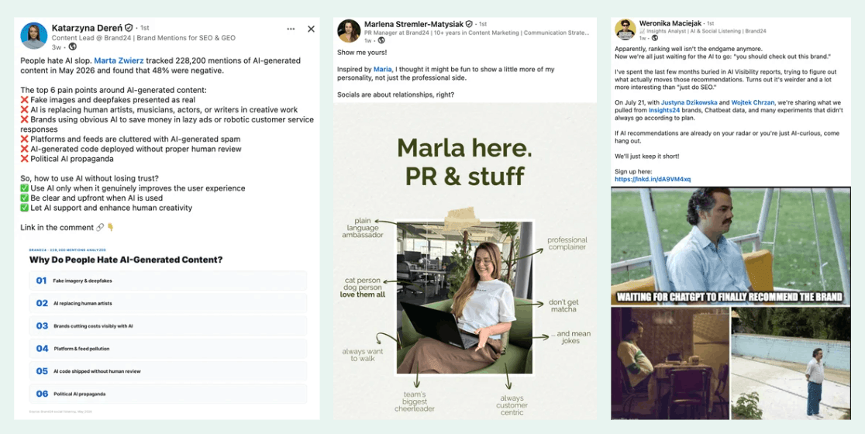This screenshot has height=434, width=865.
Task: Click the 'always customer centric' label
Action: click(512, 405)
